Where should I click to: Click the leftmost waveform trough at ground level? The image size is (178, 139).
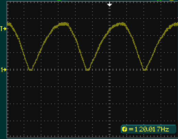[x=30, y=69]
